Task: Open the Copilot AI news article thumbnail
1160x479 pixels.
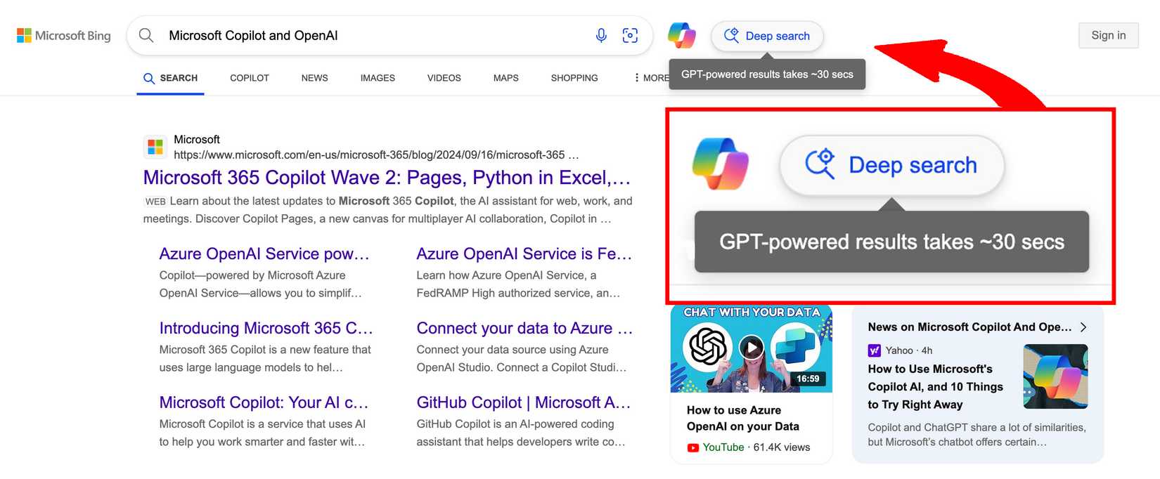Action: point(1055,376)
